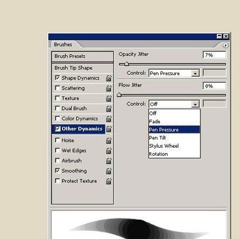The width and height of the screenshot is (240, 239).
Task: Choose Rotation in the dropdown list
Action: (174, 154)
